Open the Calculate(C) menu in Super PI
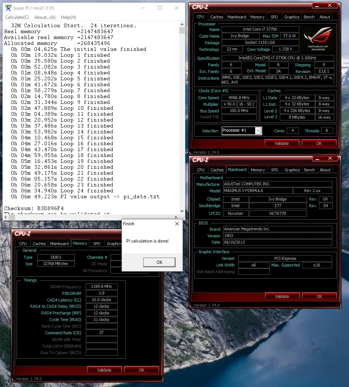The image size is (349, 387). tap(17, 17)
